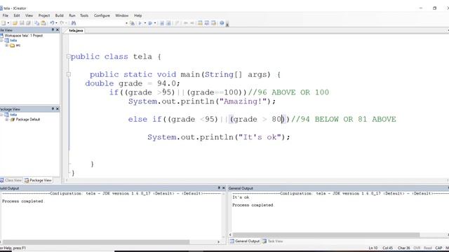Screen dimensions: 449x252
Task: Expand the Package Default node
Action: pos(6,120)
